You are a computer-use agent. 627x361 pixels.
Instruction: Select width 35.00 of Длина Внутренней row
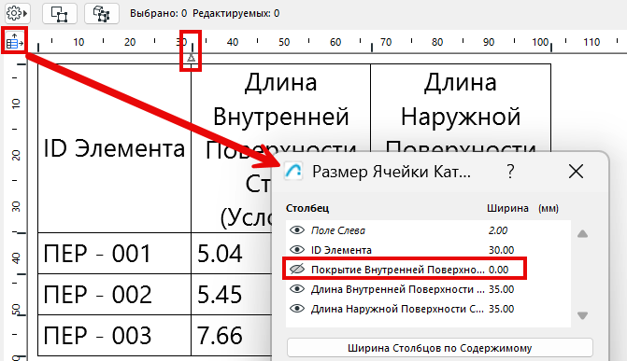click(501, 289)
